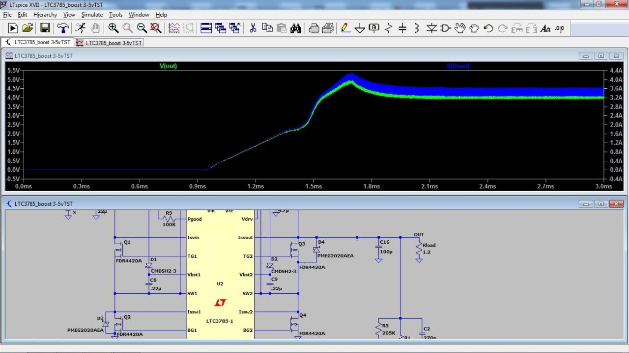Open the File menu
Viewport: 629px width, 353px height.
point(7,15)
